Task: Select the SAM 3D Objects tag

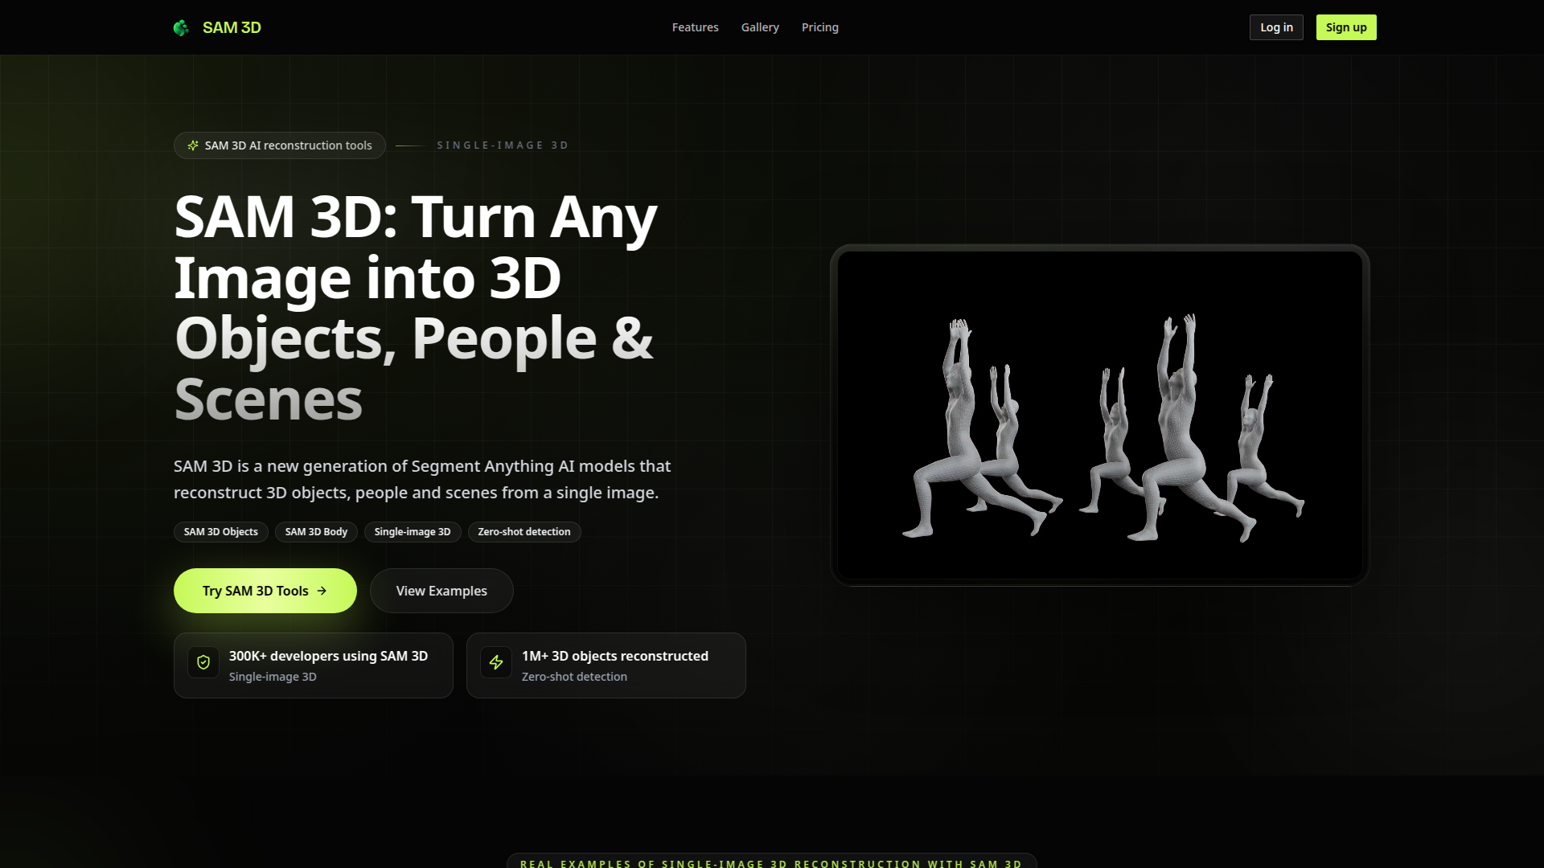Action: click(221, 532)
